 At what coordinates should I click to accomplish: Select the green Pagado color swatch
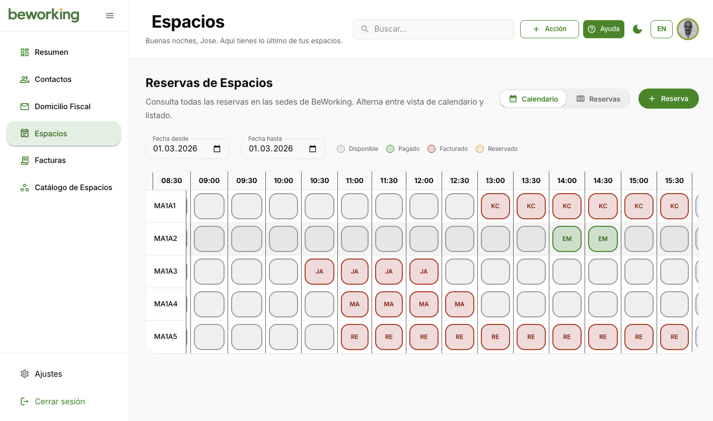[390, 148]
